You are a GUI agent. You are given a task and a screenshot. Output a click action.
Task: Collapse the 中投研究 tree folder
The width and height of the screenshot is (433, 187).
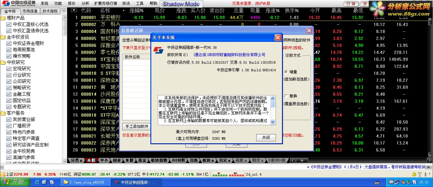pyautogui.click(x=3, y=62)
